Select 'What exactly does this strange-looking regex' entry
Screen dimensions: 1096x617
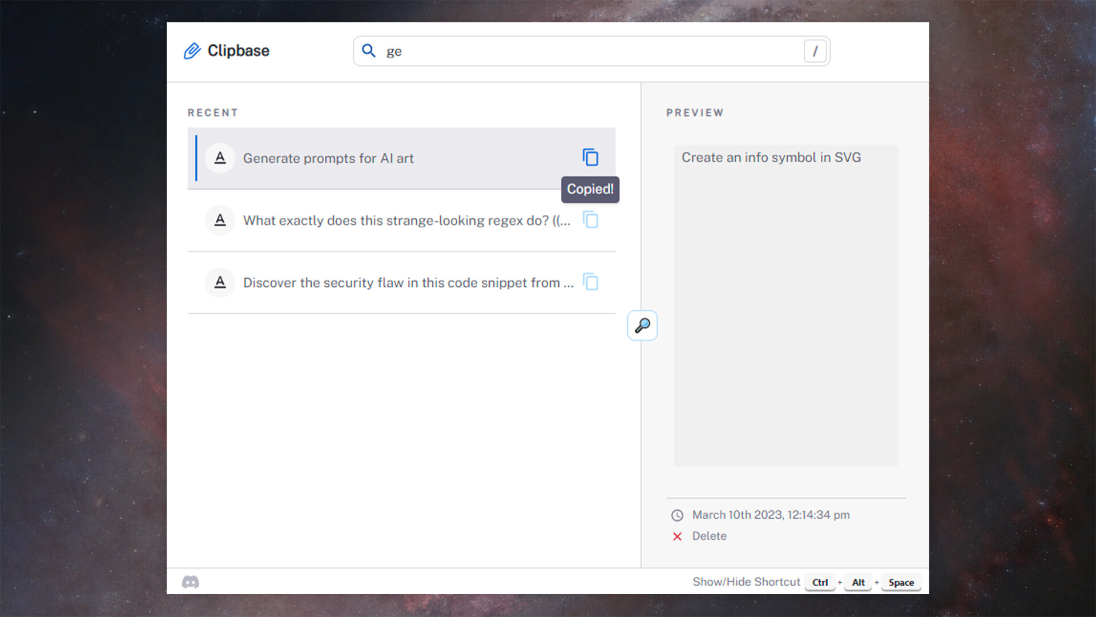(406, 221)
